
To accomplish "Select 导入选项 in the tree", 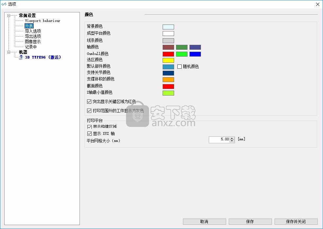I will tap(33, 31).
